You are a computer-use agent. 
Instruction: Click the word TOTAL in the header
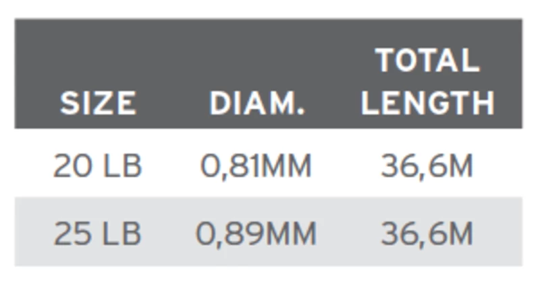click(x=428, y=61)
